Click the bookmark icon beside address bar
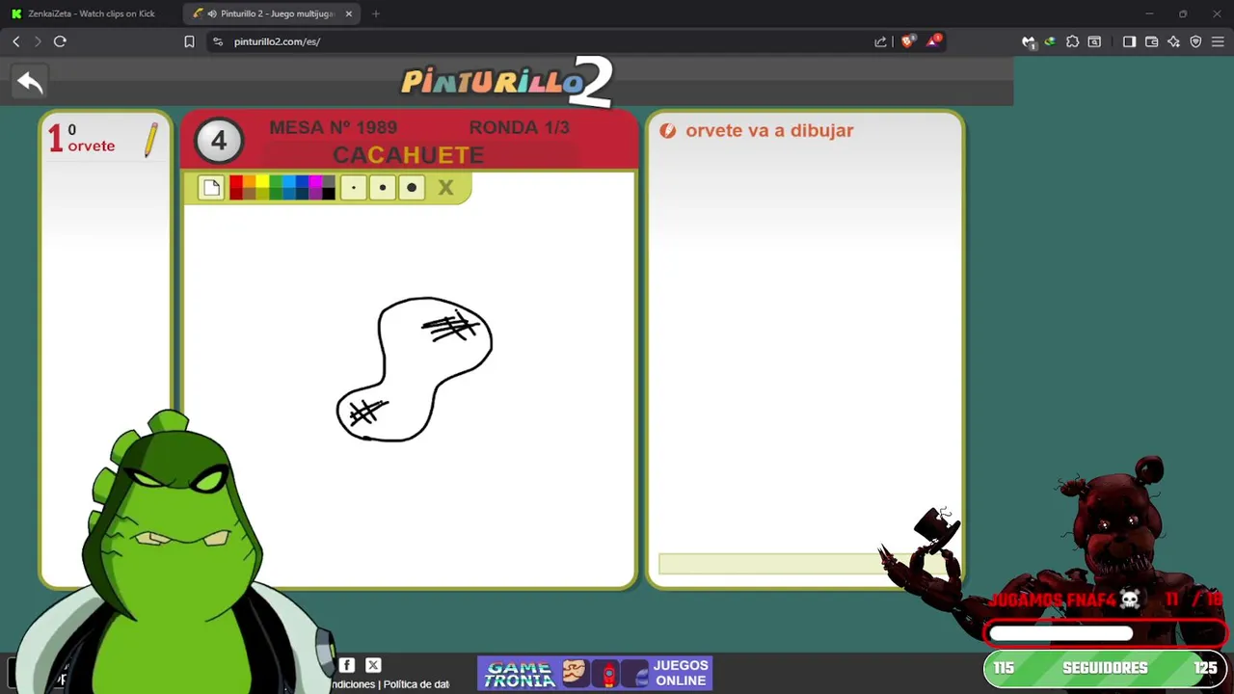This screenshot has height=694, width=1234. click(189, 41)
